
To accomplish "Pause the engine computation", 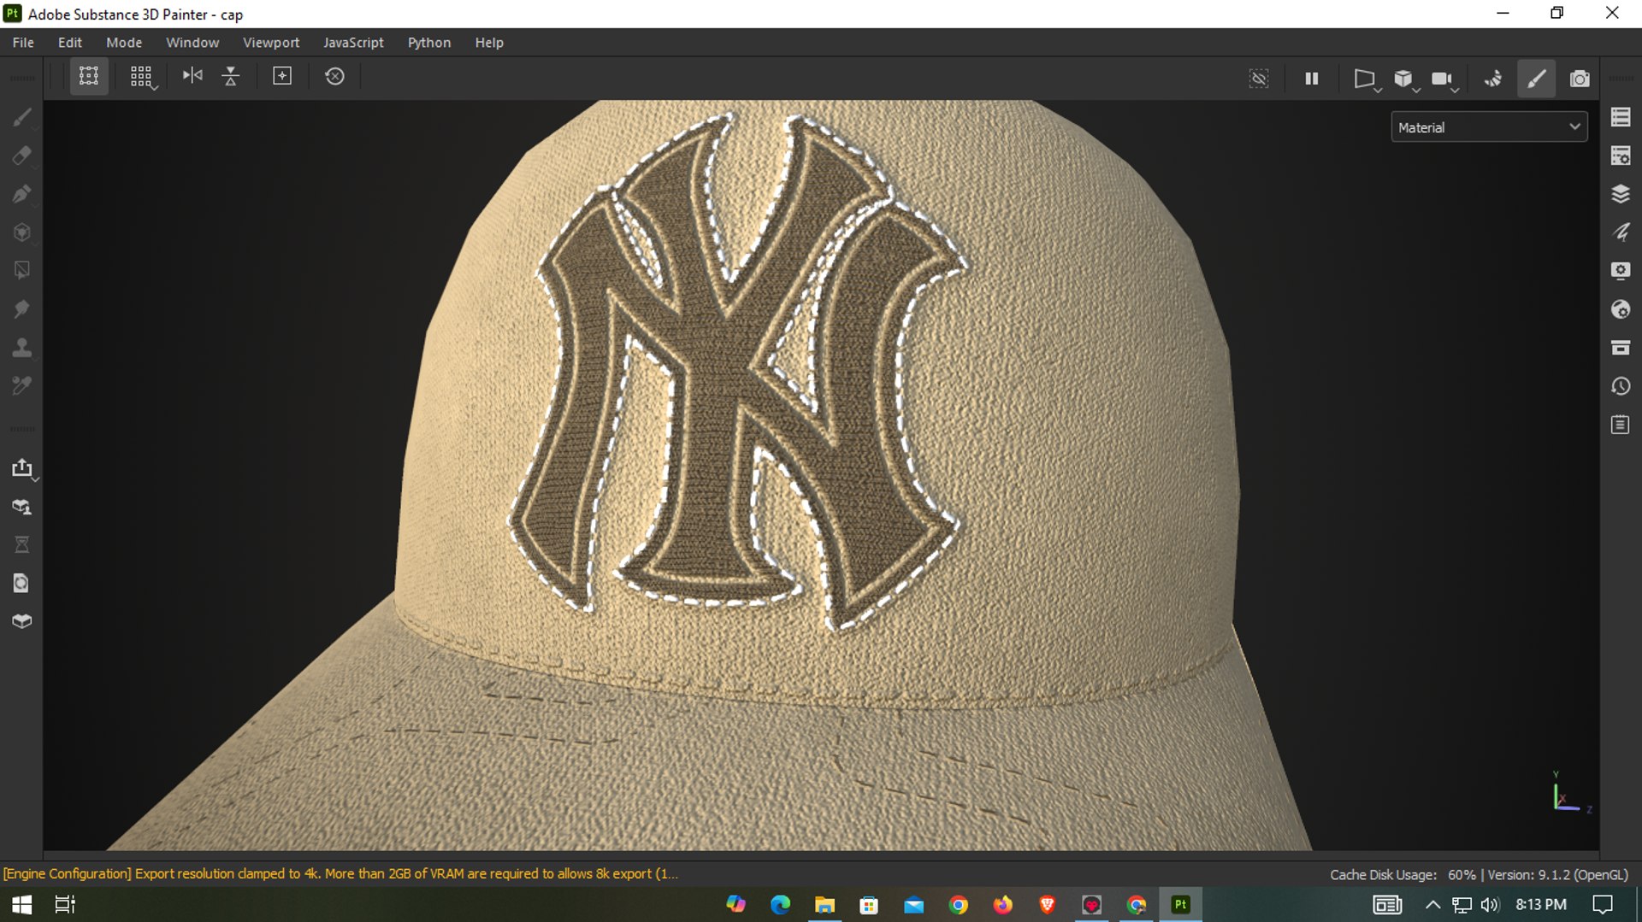I will (x=1312, y=79).
